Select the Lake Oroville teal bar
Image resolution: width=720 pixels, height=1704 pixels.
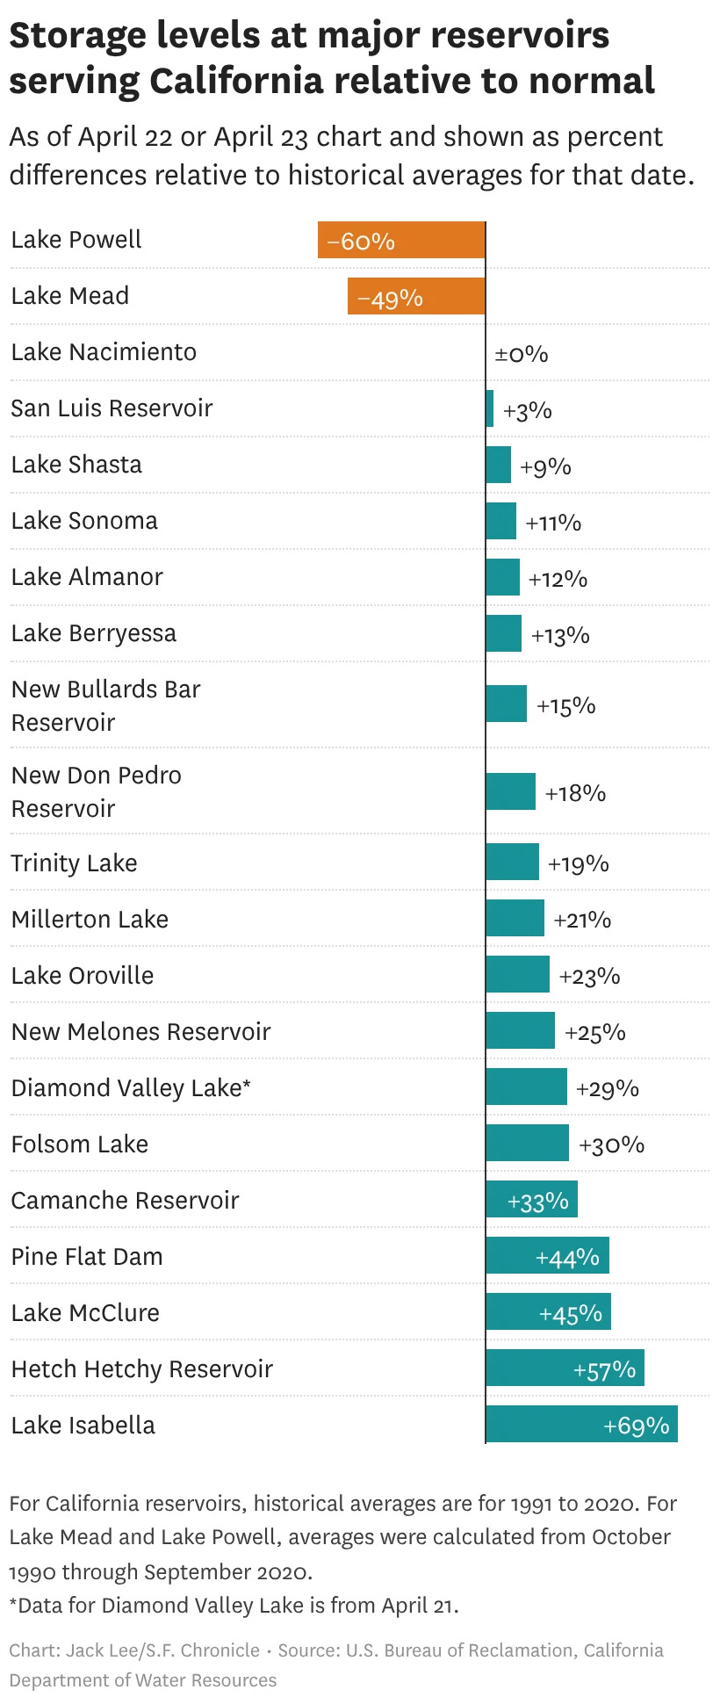click(x=517, y=974)
